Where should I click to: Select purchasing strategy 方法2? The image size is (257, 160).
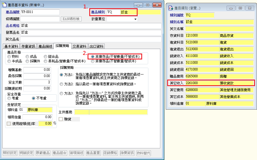pyautogui.click(x=61, y=84)
